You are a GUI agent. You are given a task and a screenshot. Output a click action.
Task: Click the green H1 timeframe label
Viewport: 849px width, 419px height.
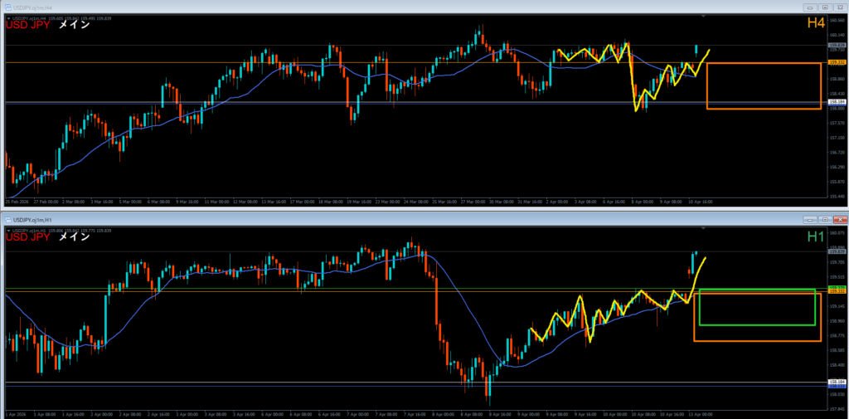click(x=816, y=237)
